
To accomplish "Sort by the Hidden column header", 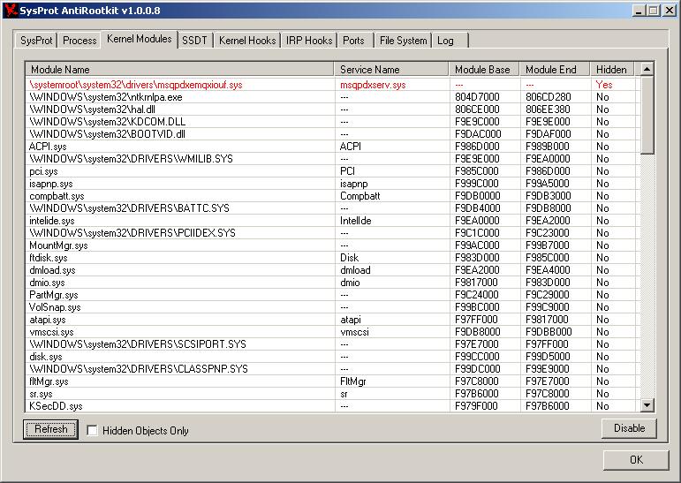I will coord(611,70).
